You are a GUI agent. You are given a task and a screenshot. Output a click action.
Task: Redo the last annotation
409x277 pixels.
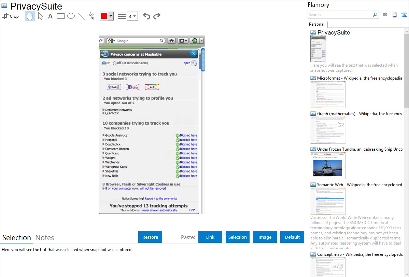[157, 16]
